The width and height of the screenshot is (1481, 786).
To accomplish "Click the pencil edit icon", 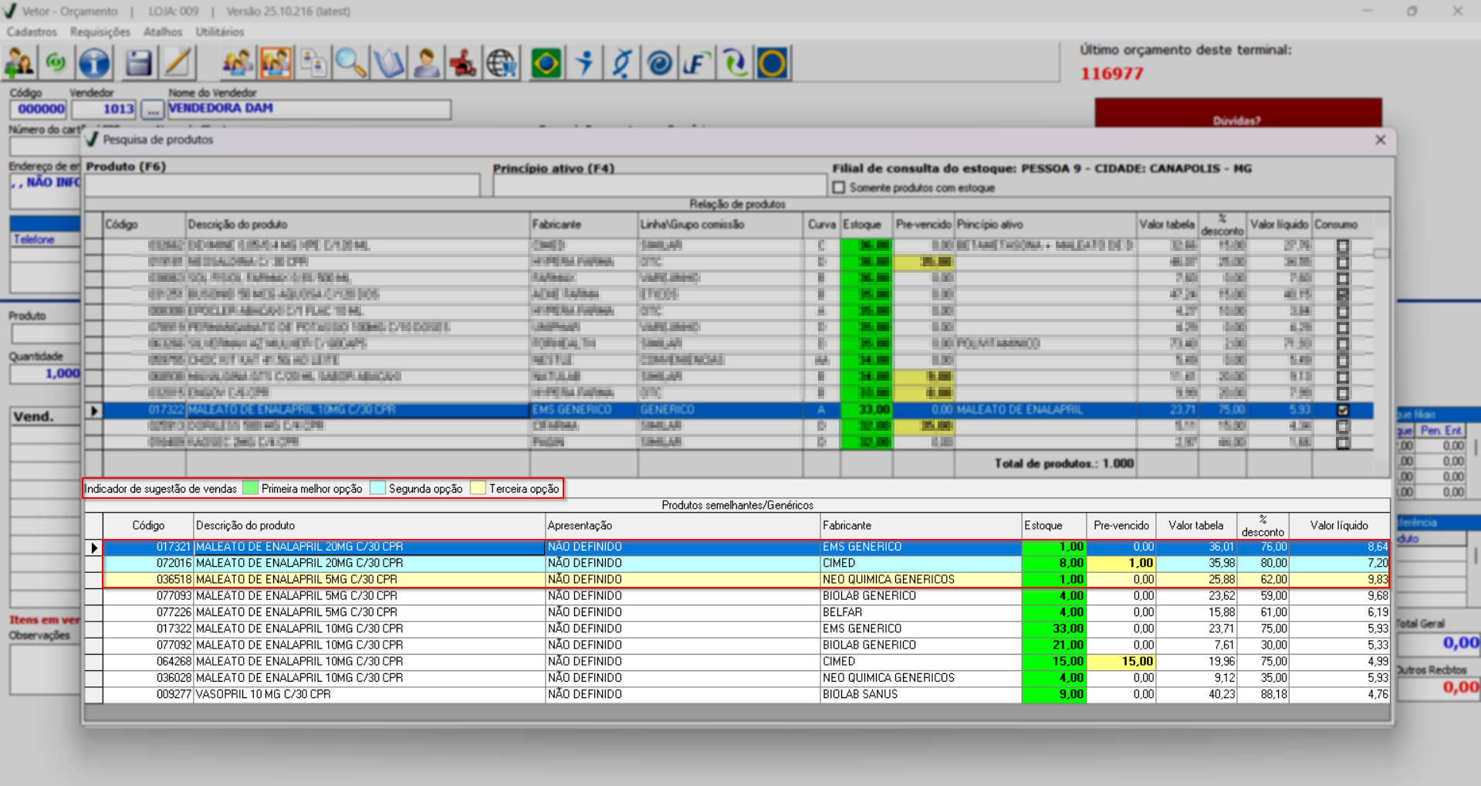I will pos(178,63).
